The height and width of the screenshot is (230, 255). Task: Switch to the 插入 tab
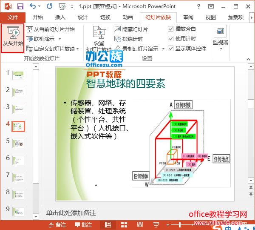tap(60, 17)
